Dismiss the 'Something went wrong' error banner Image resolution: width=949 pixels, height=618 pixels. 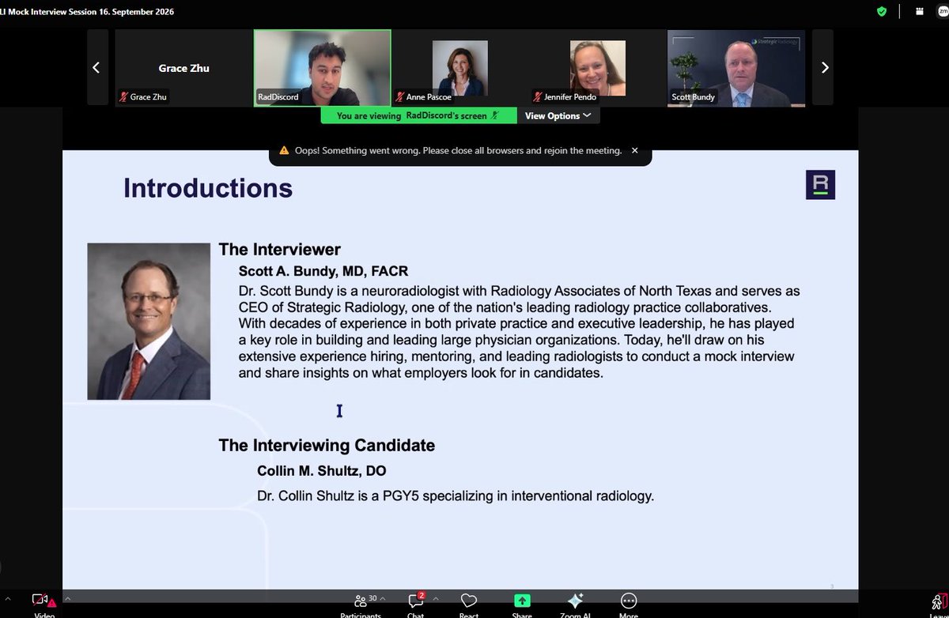pyautogui.click(x=634, y=150)
